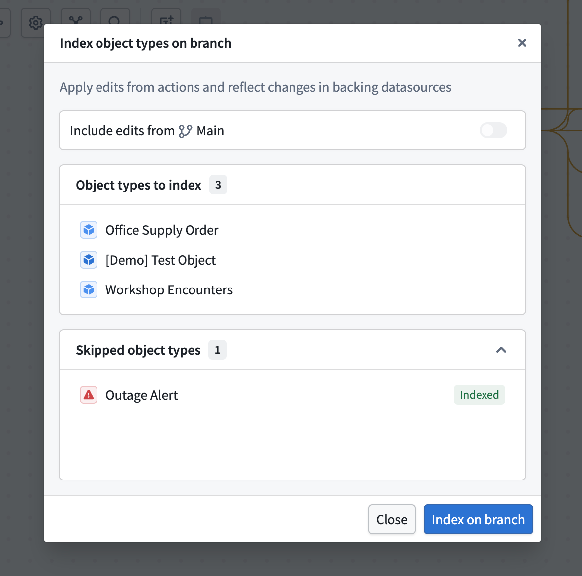The width and height of the screenshot is (582, 576).
Task: Click the Index on branch button
Action: tap(479, 519)
